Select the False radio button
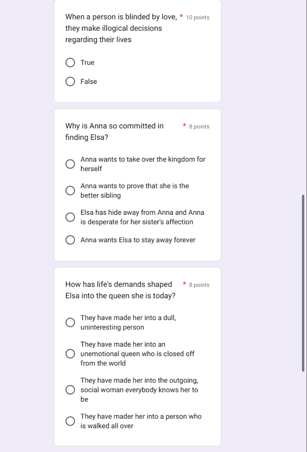Screen dimensions: 307x452 (70, 82)
